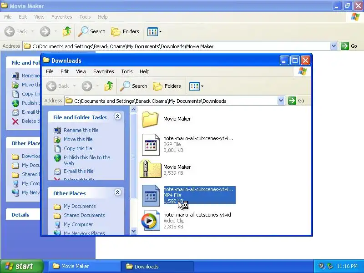
Task: Click My Network icon in Movie Maker sidebar
Action: pyautogui.click(x=15, y=192)
